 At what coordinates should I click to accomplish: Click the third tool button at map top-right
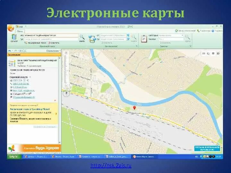(213, 54)
